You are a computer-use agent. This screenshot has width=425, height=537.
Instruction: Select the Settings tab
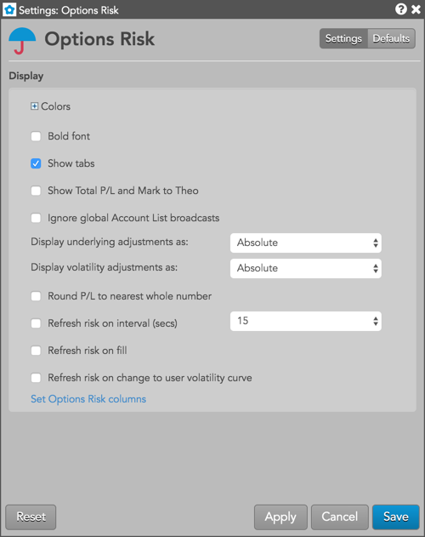[x=343, y=38]
